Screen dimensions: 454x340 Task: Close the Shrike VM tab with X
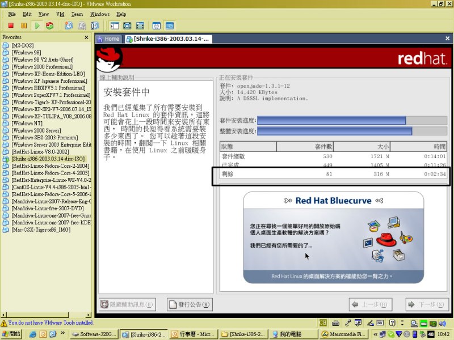[x=447, y=38]
